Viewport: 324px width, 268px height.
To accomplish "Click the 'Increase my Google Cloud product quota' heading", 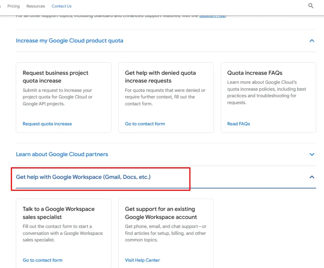I will coord(69,41).
